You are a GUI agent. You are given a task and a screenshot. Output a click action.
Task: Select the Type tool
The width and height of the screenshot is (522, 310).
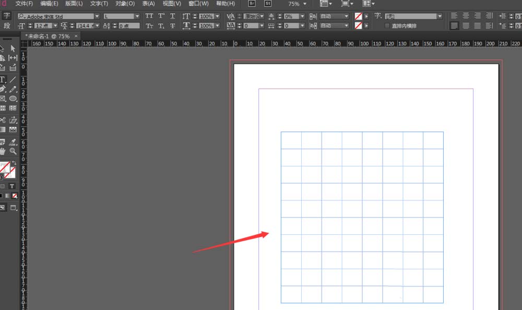(x=3, y=79)
